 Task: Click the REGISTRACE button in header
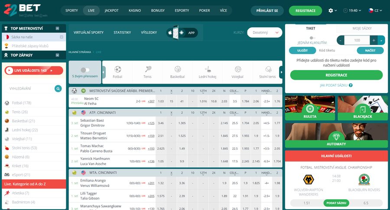click(305, 11)
